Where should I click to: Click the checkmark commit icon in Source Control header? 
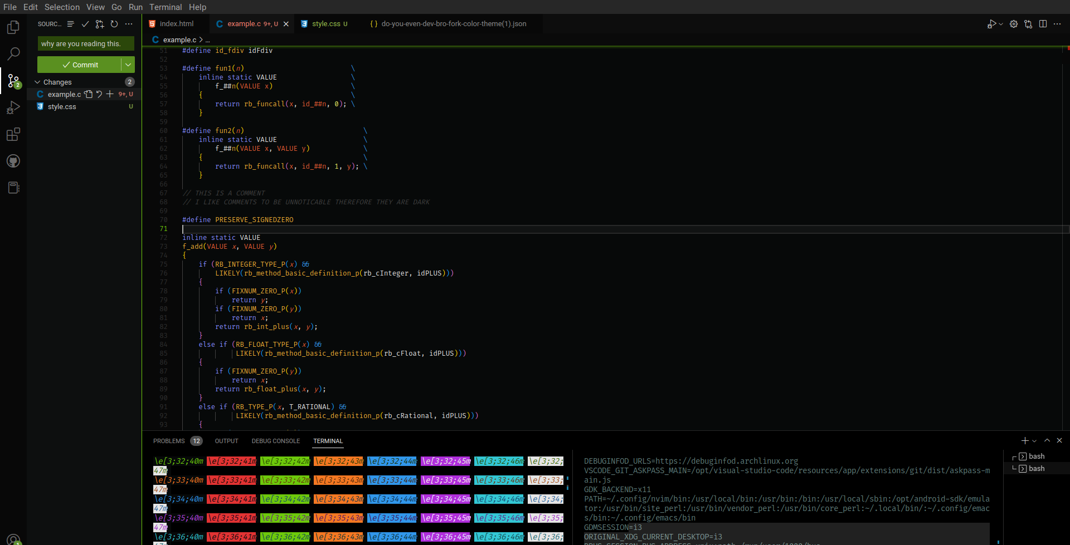click(85, 24)
